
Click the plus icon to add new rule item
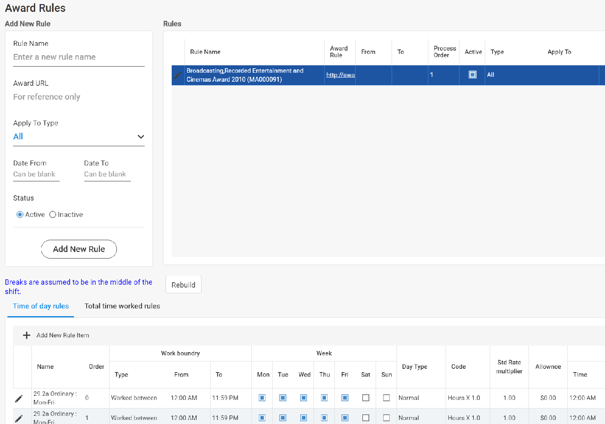26,335
